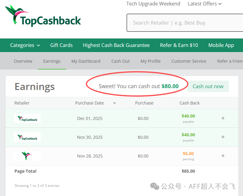Viewport: 243px width, 196px height.
Task: Click the Dec 01, 2025 date cell
Action: click(x=90, y=118)
